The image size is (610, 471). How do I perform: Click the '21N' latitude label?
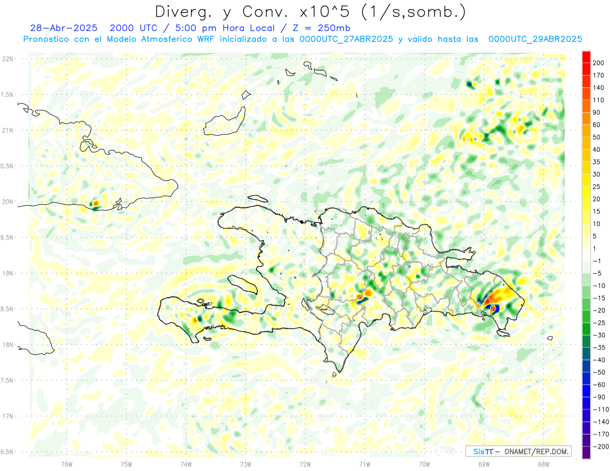[8, 130]
